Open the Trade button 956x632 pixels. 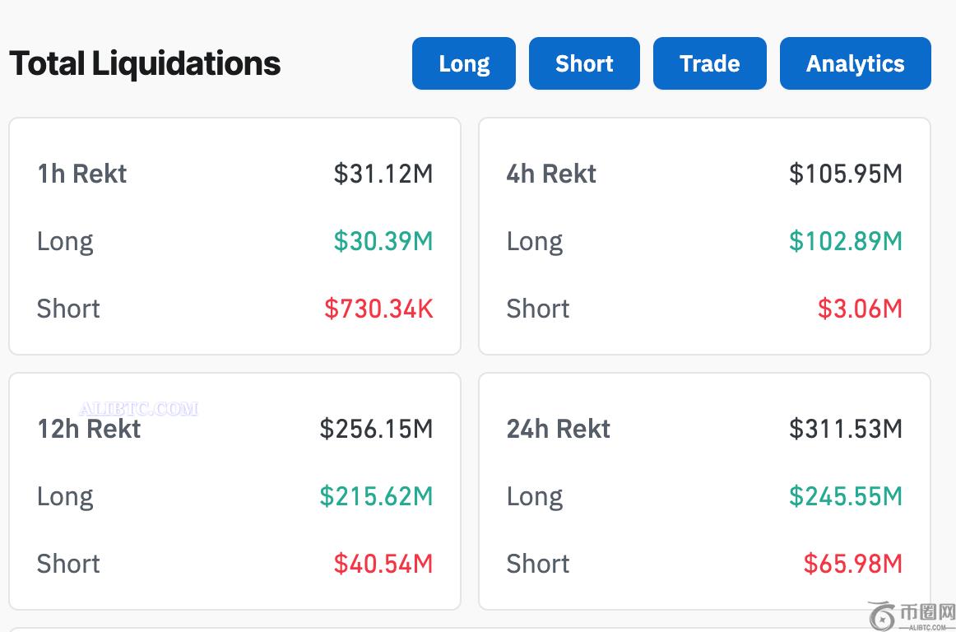[x=710, y=63]
